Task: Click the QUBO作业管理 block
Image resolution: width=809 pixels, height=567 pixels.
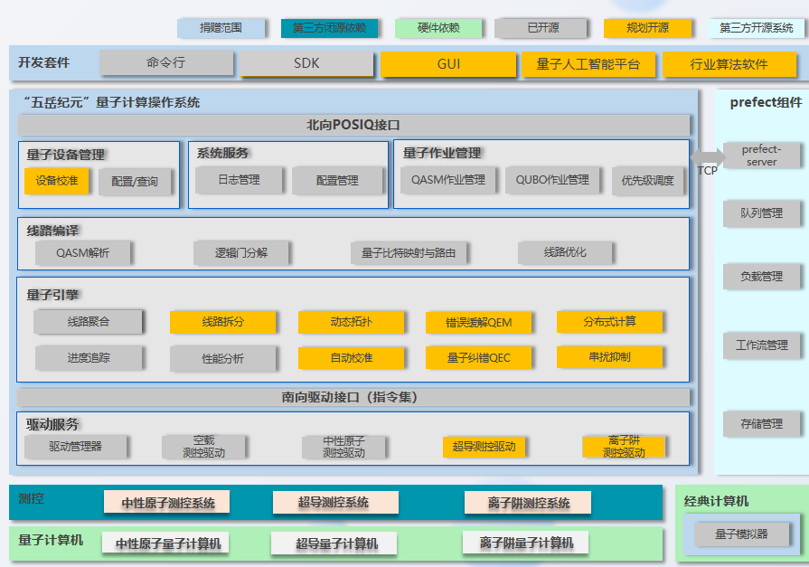Action: [552, 180]
